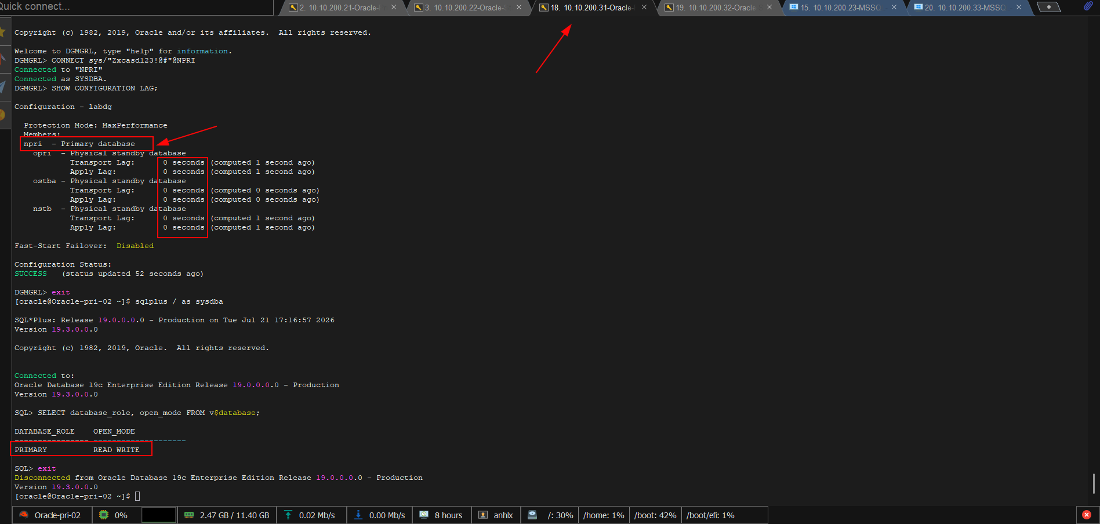Close the 10.10.200.22-Oracle tab
1100x524 pixels.
(x=519, y=8)
